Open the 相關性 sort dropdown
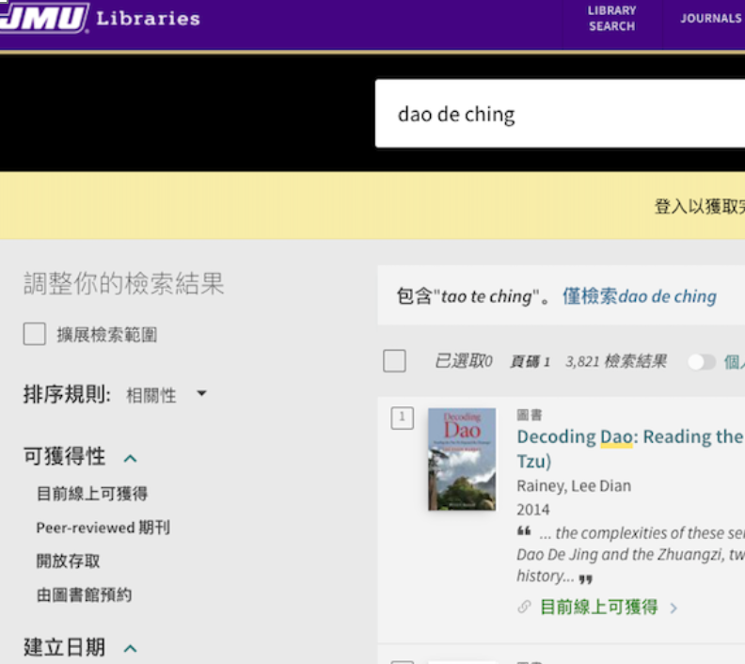The height and width of the screenshot is (664, 745). pyautogui.click(x=166, y=394)
